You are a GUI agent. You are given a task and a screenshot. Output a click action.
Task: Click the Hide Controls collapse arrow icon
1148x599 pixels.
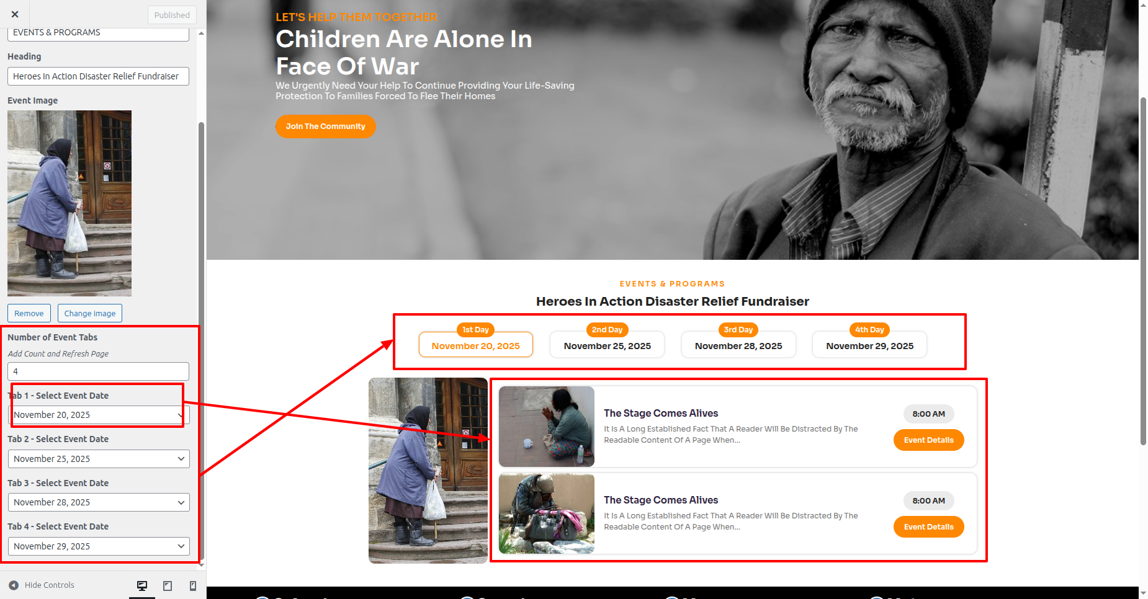[x=14, y=585]
